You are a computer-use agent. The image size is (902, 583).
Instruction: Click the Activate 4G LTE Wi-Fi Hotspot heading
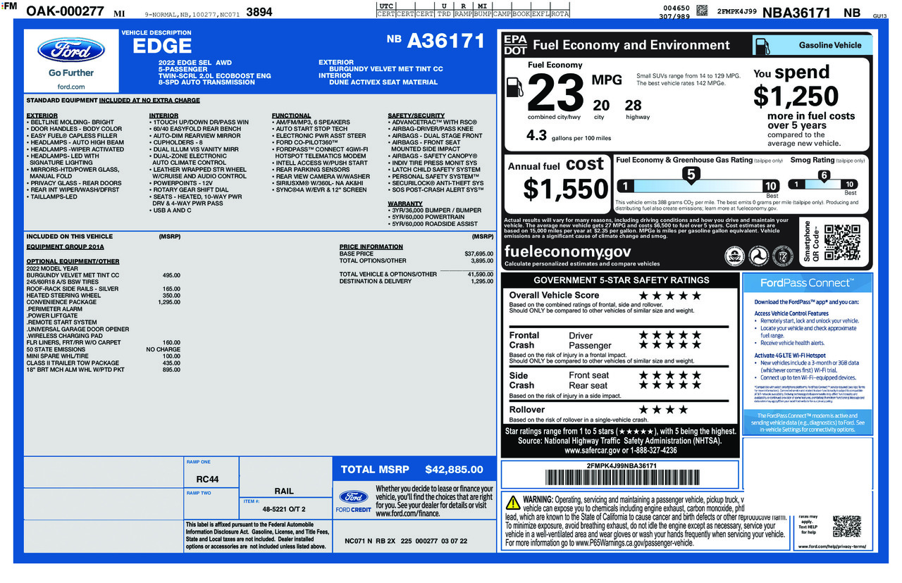point(790,356)
